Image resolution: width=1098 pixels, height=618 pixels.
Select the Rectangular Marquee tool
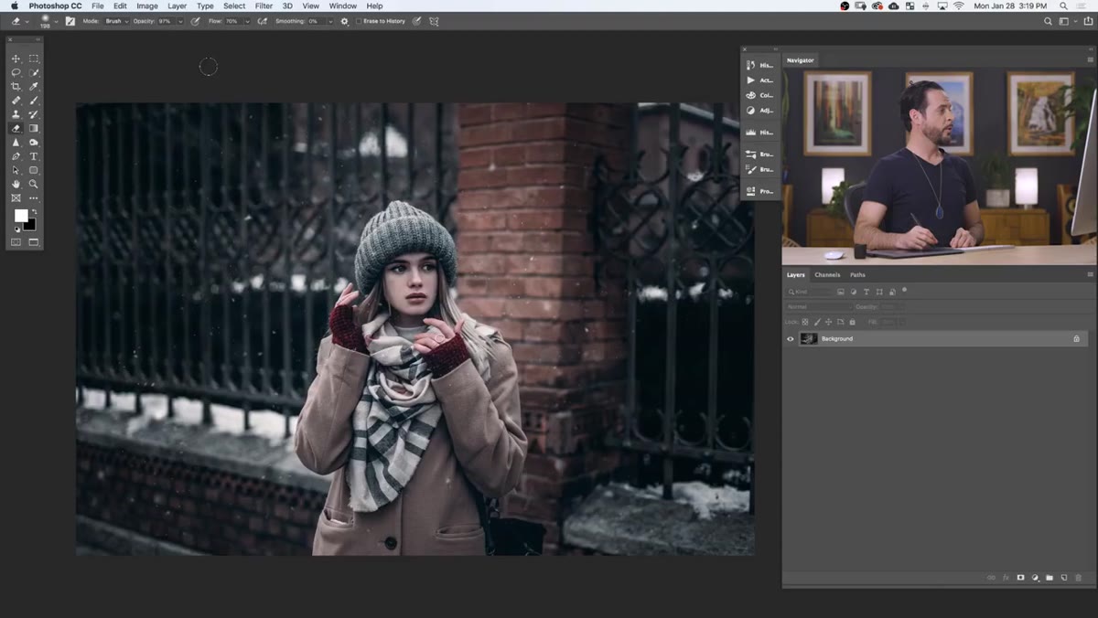click(34, 59)
